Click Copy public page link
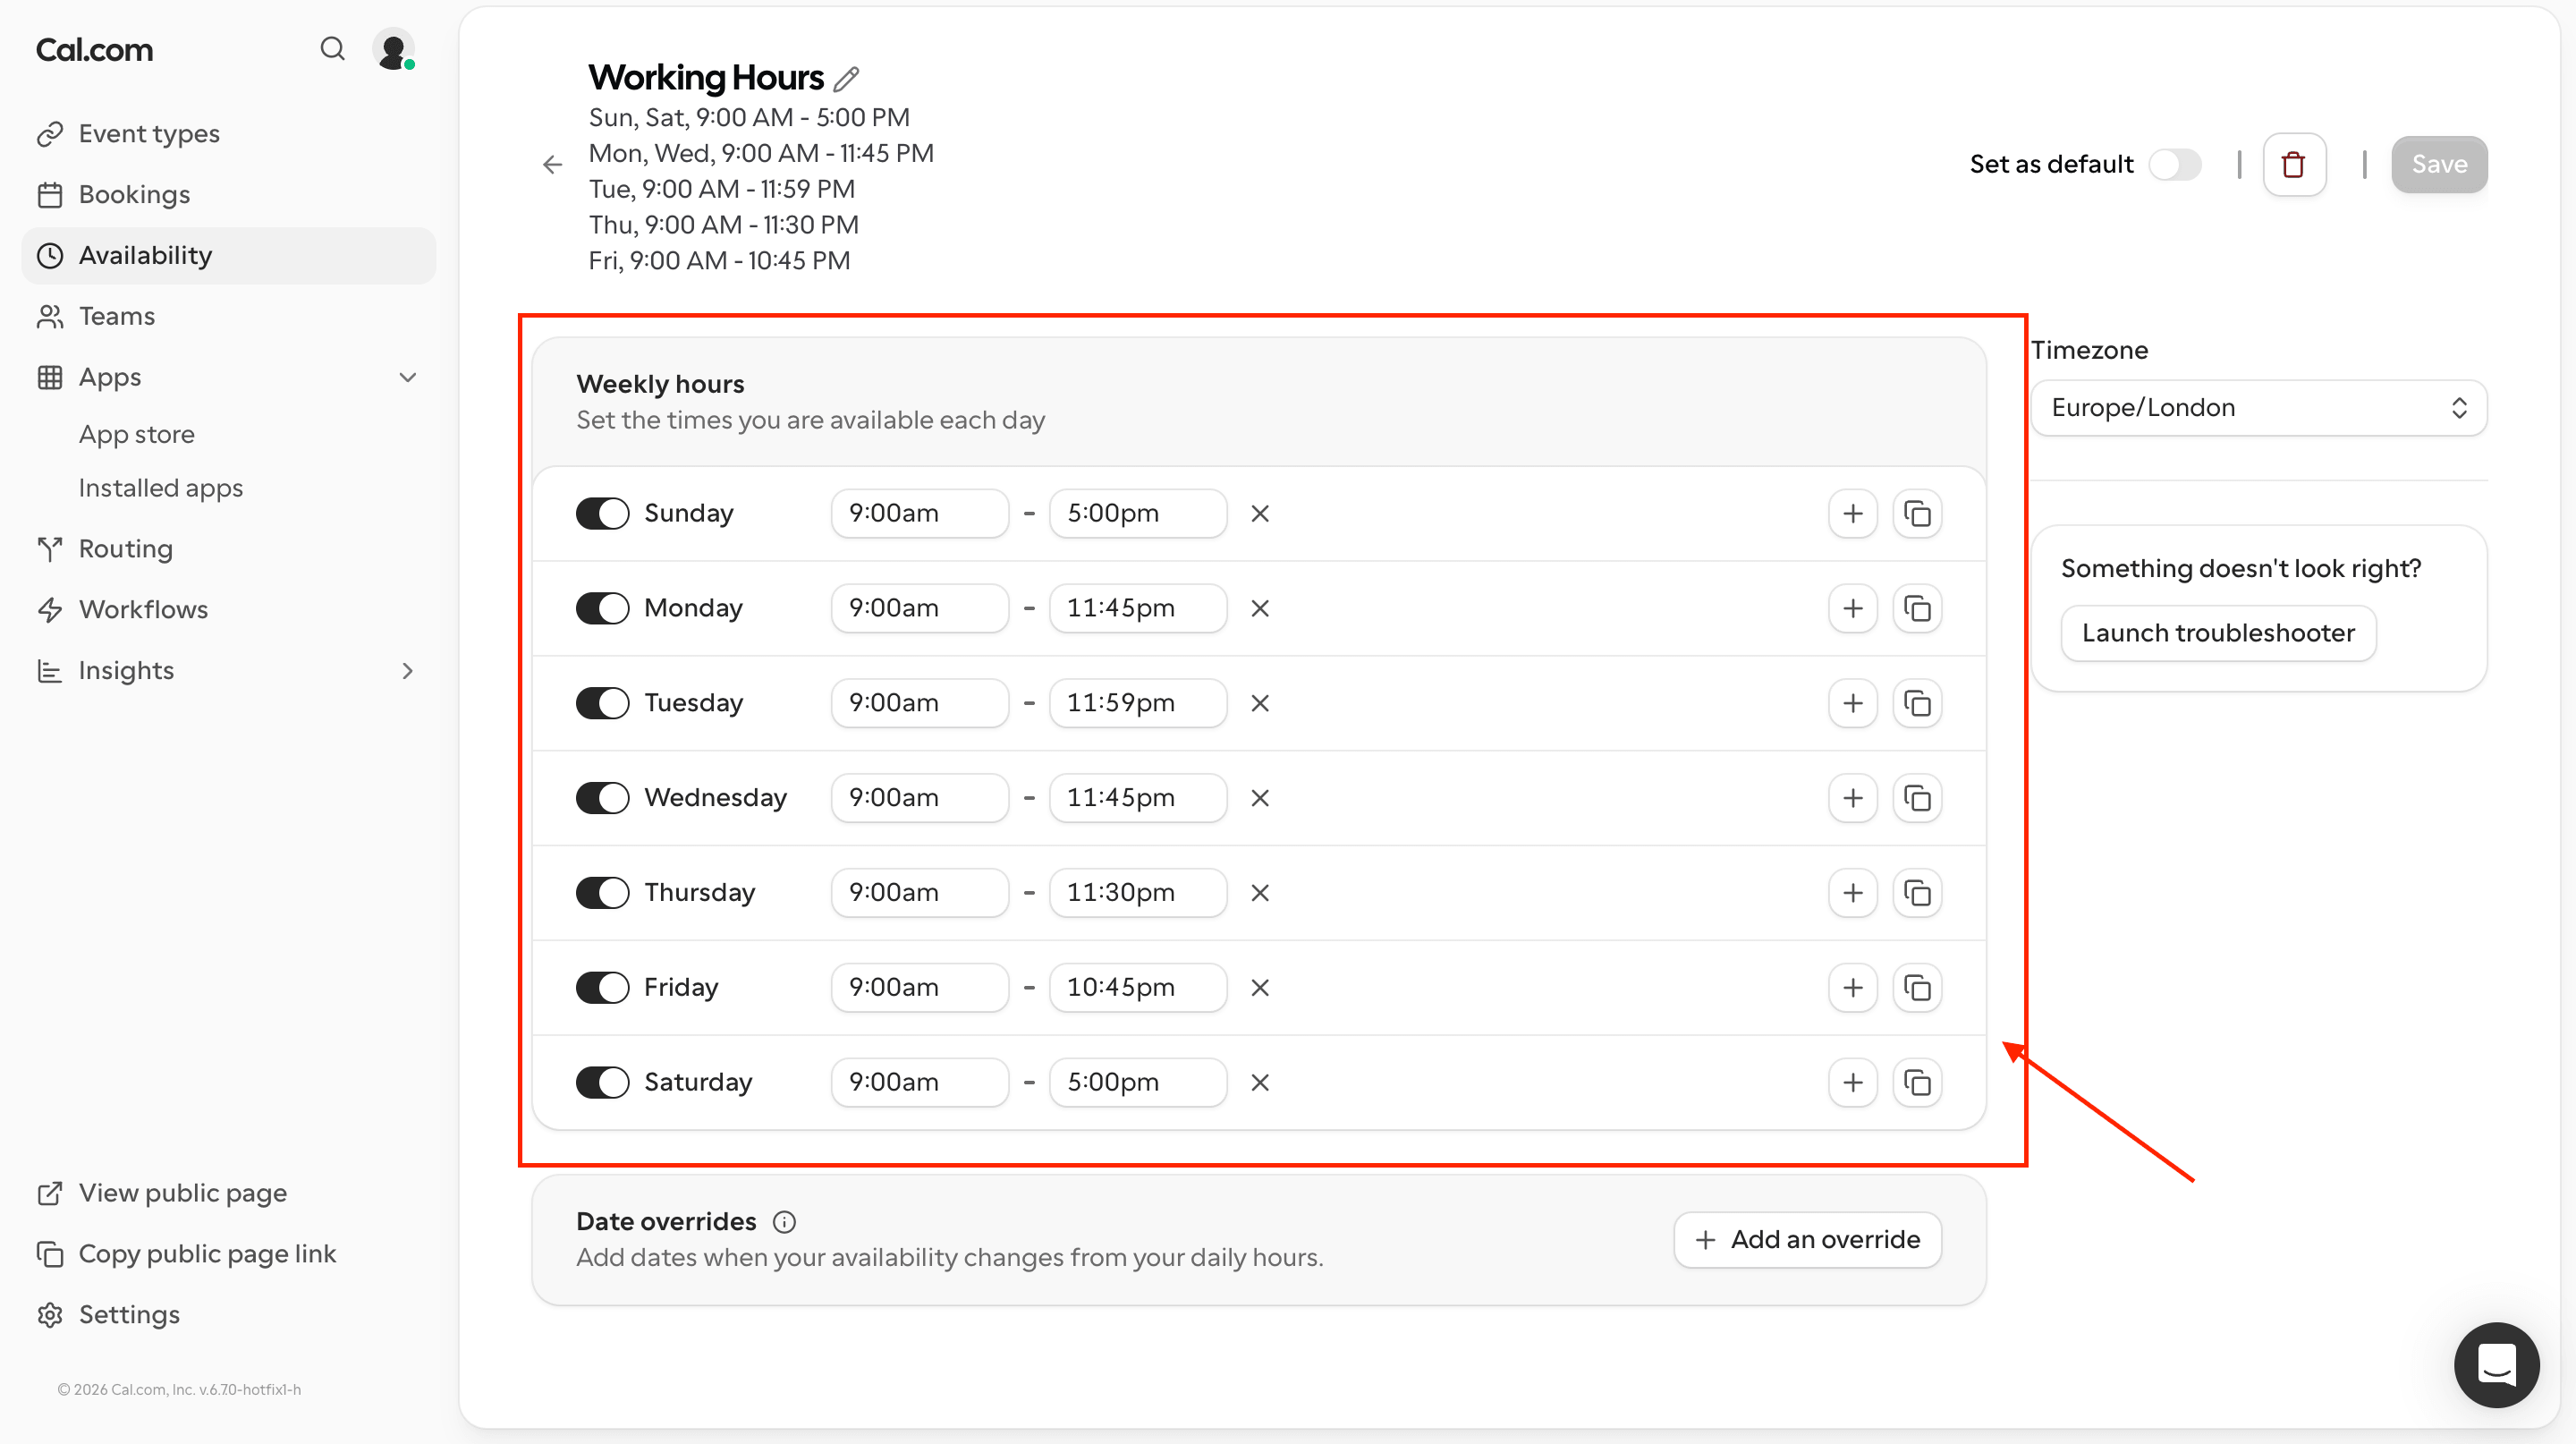Screen dimensions: 2576x1444 pyautogui.click(x=228, y=1254)
